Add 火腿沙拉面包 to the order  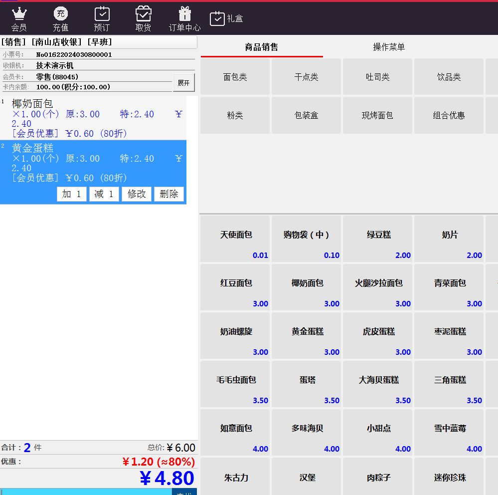tap(378, 287)
